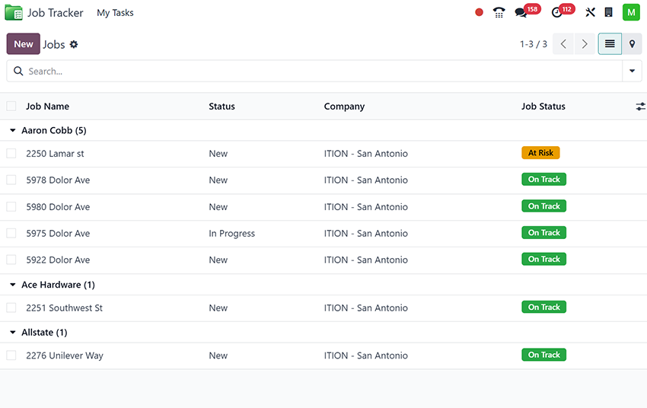Open the search options dropdown arrow
The image size is (647, 408).
(x=632, y=72)
